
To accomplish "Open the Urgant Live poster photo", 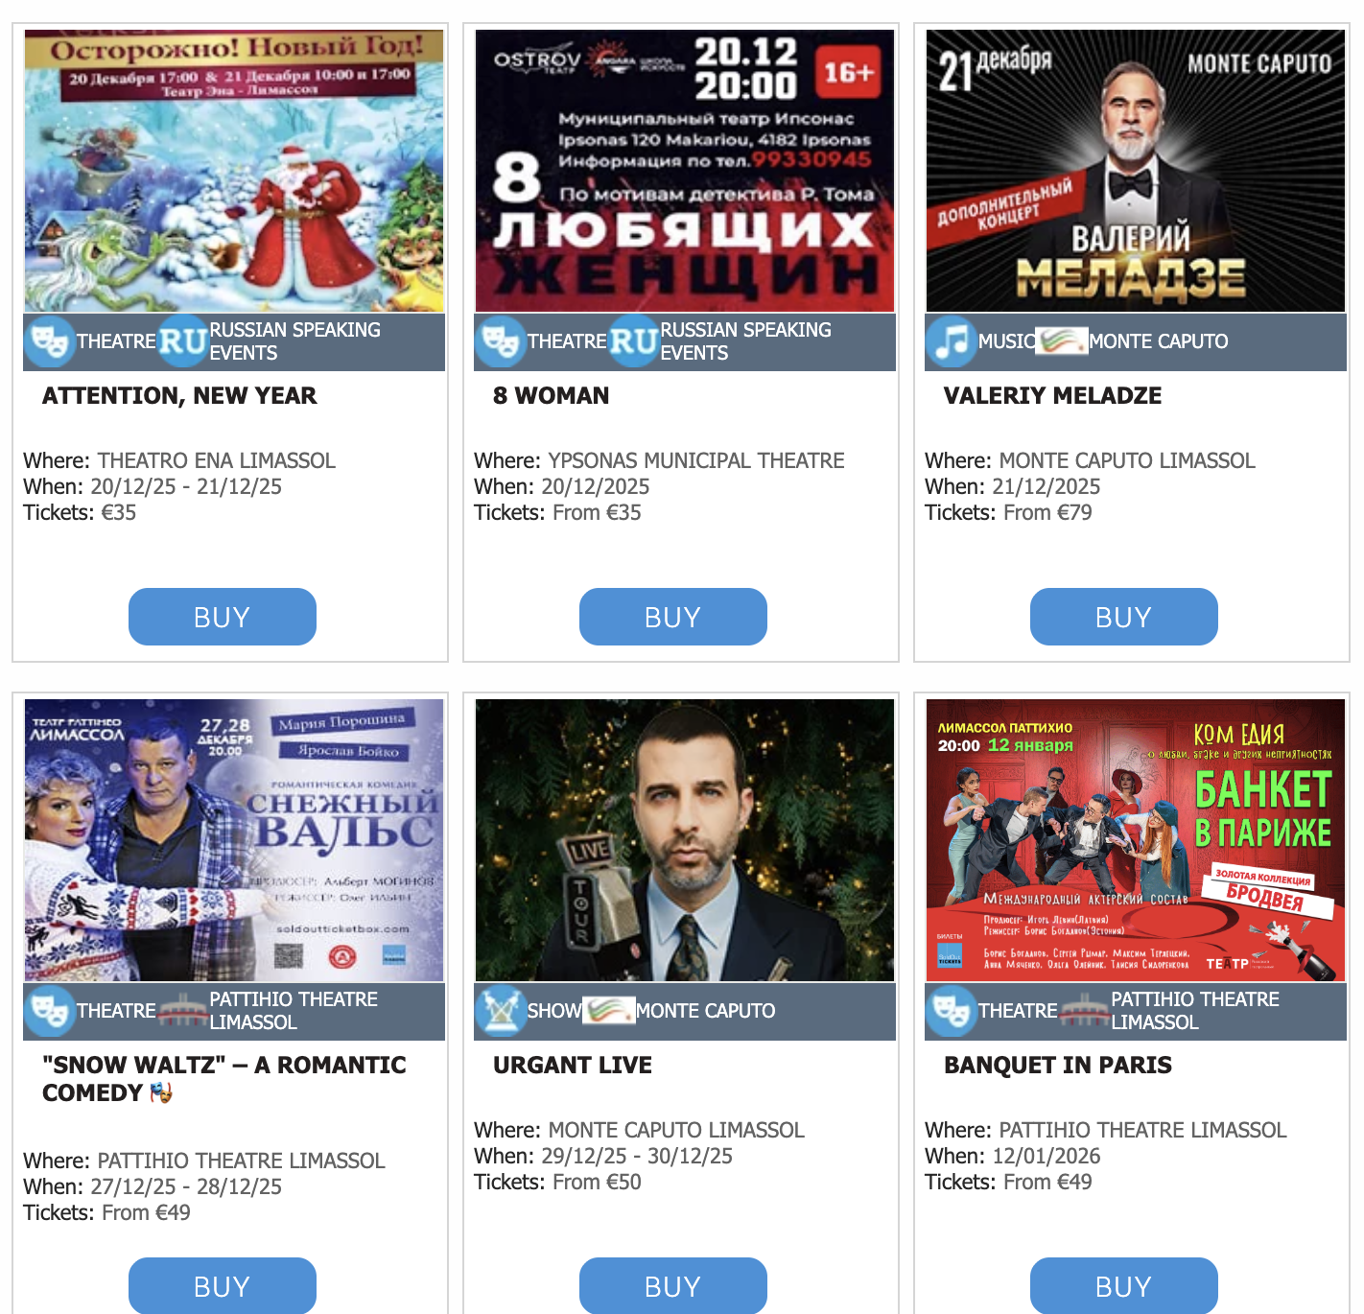I will tap(685, 840).
